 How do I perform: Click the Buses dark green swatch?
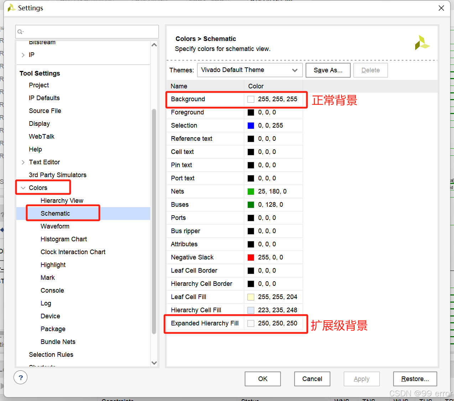point(251,205)
